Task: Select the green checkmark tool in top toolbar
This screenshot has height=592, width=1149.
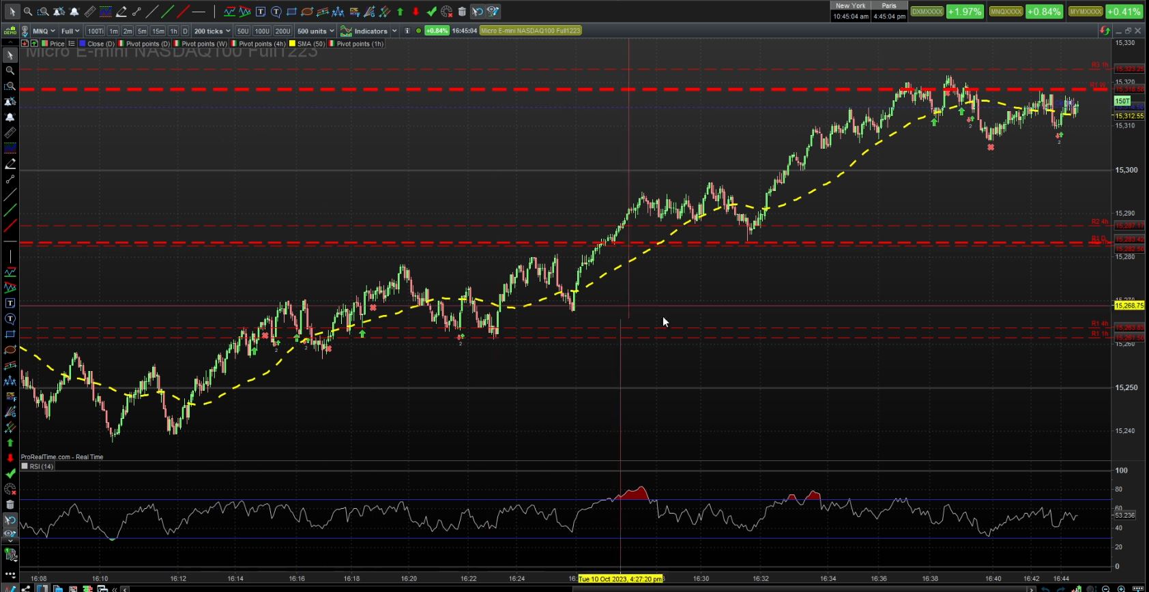Action: coord(431,12)
